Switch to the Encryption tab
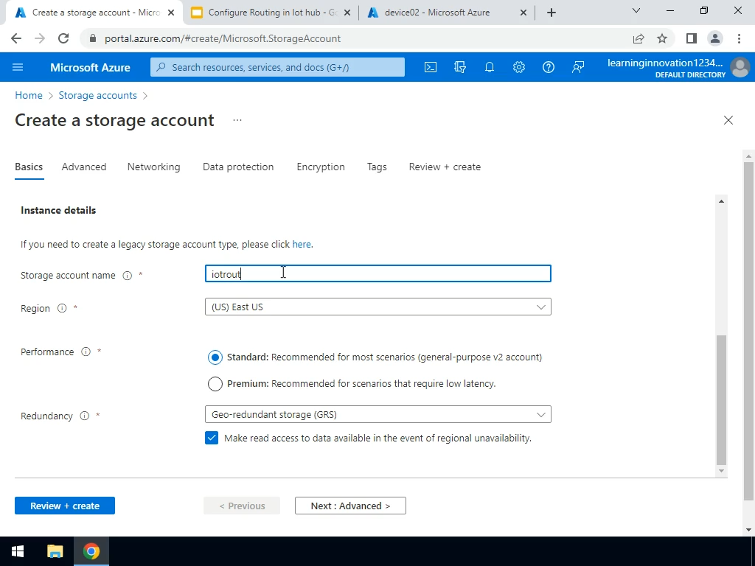Viewport: 755px width, 566px height. click(x=321, y=167)
